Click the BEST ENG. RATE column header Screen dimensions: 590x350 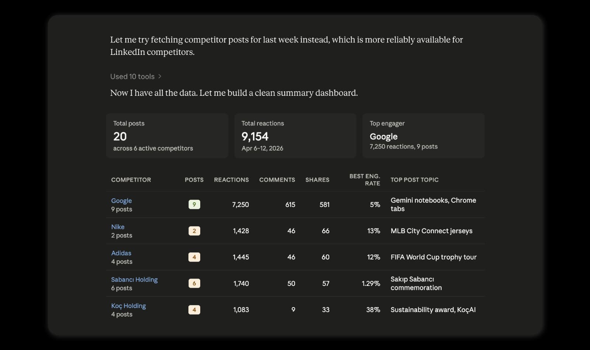365,180
